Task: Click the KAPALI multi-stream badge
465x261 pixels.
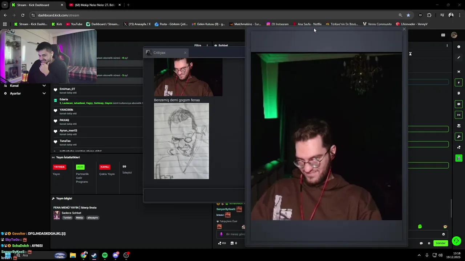Action: click(x=105, y=167)
